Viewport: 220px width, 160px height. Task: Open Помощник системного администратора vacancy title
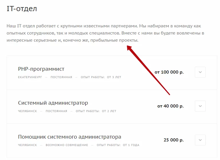coord(70,137)
